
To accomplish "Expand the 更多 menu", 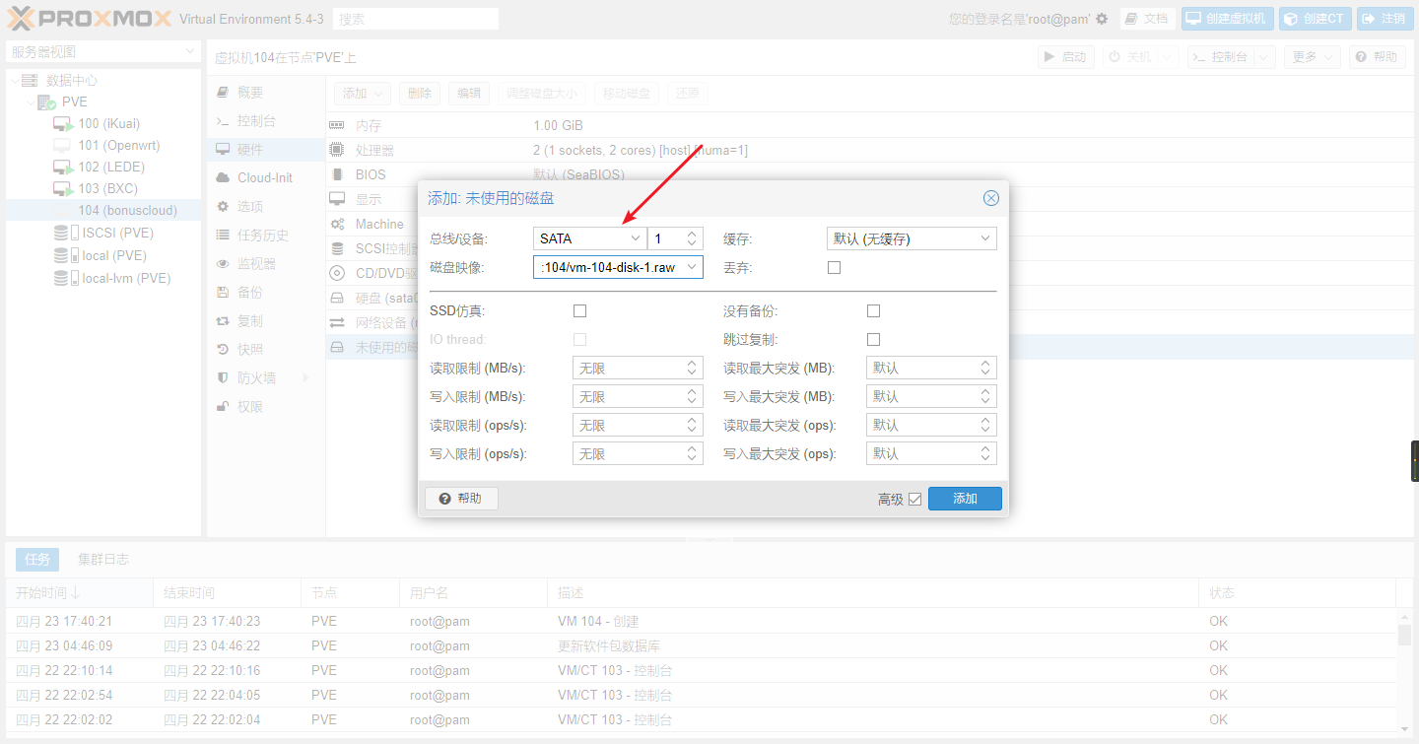I will [x=1313, y=57].
